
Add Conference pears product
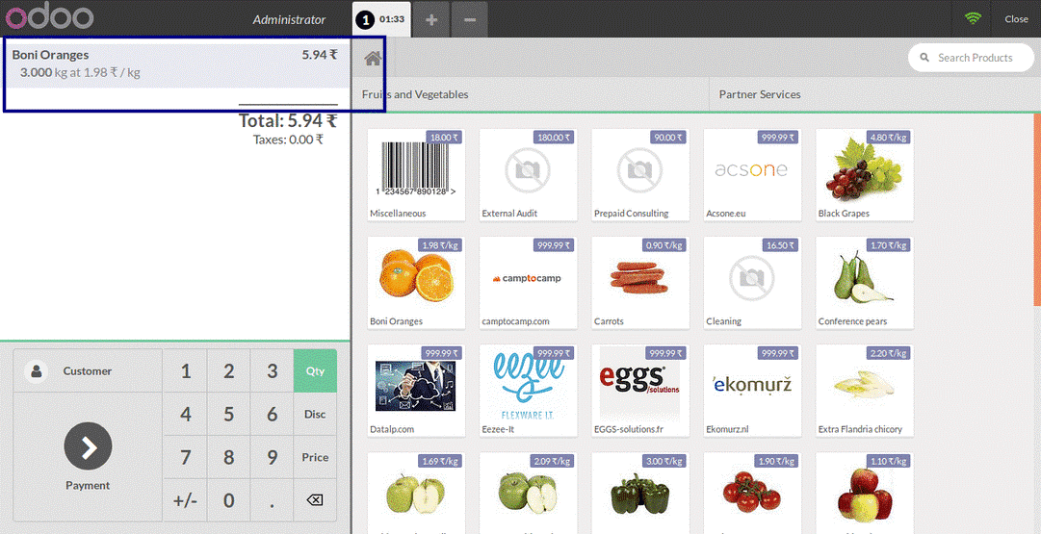click(865, 283)
